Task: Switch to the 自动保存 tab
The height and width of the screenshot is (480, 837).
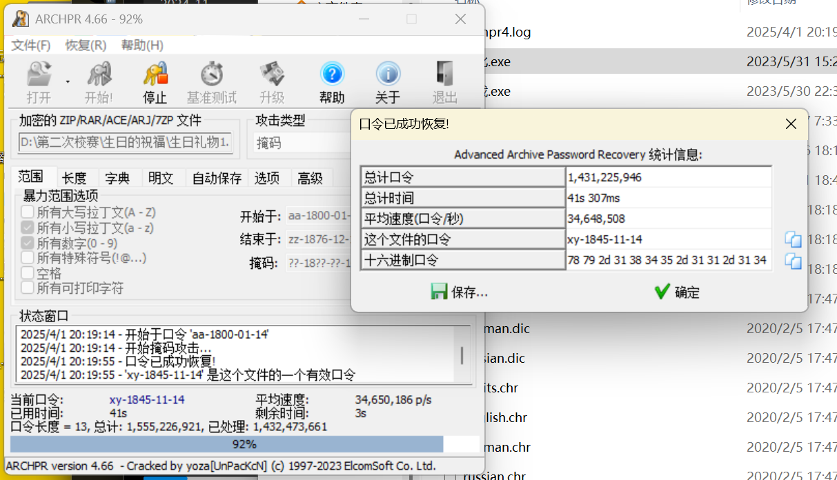Action: 217,179
